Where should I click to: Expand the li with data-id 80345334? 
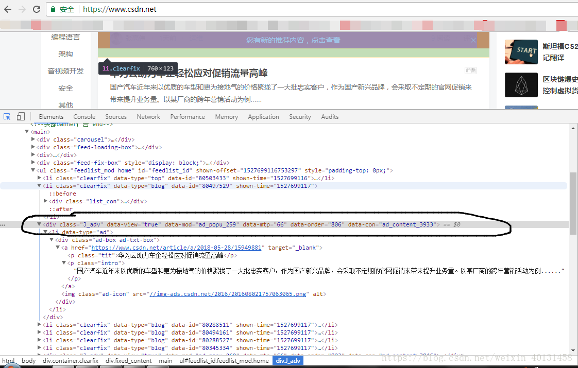click(x=40, y=348)
